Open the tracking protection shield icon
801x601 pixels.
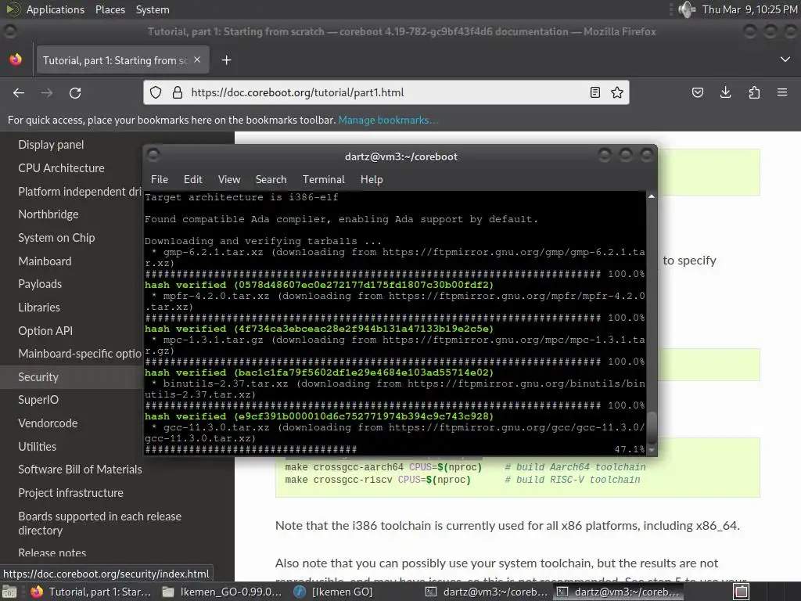[x=156, y=92]
